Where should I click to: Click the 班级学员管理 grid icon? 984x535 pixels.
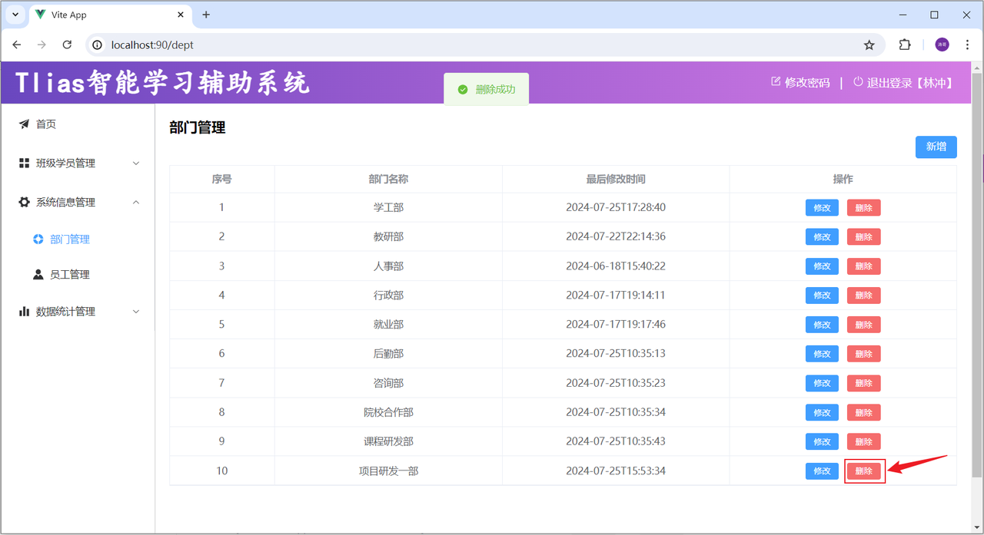click(24, 163)
